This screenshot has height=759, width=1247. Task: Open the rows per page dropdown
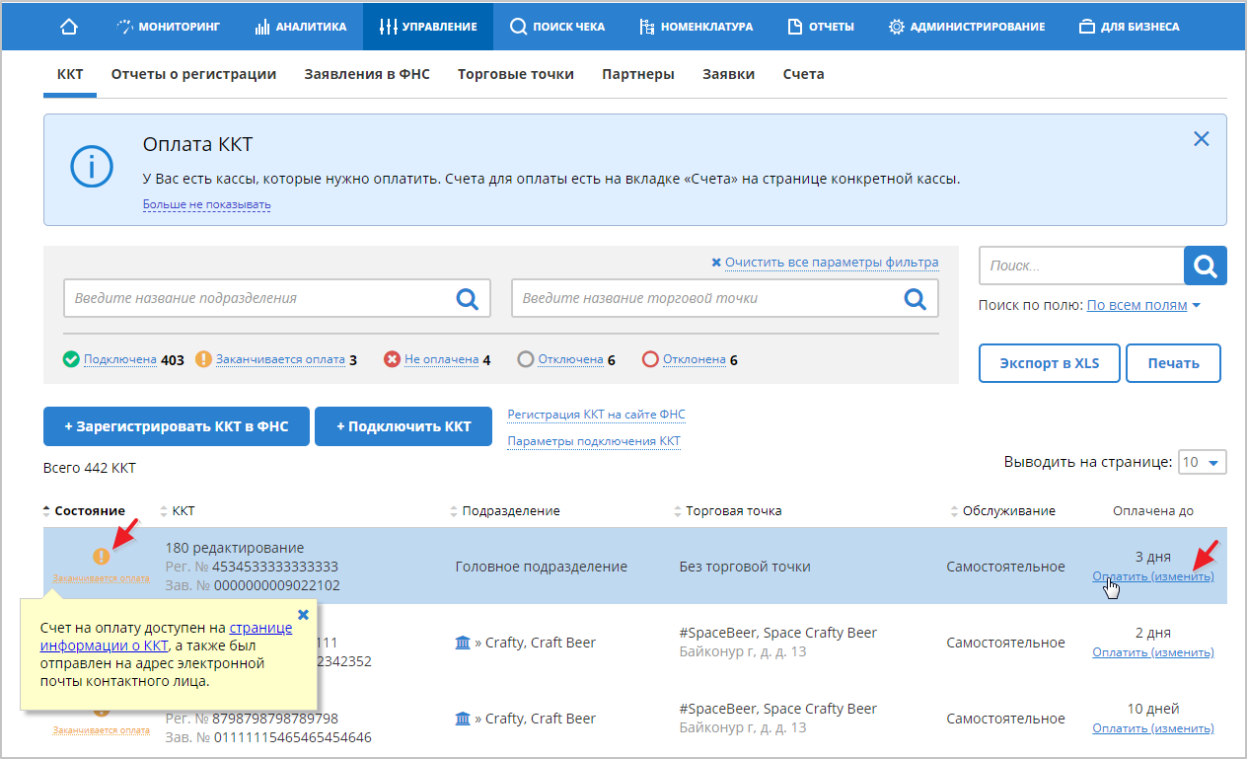(x=1202, y=462)
